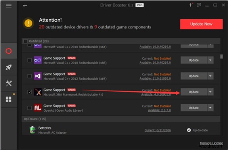Update OpenAL (Open Audio Library)
Image resolution: width=228 pixels, height=150 pixels.
click(194, 108)
